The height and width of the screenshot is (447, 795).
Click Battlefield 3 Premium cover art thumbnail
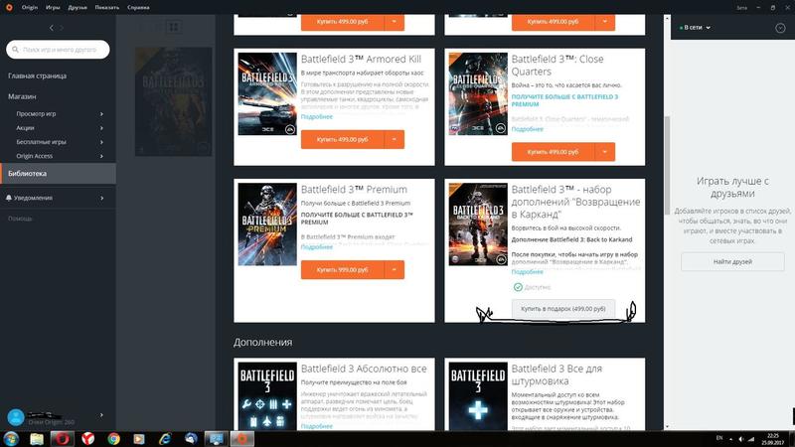pos(267,224)
